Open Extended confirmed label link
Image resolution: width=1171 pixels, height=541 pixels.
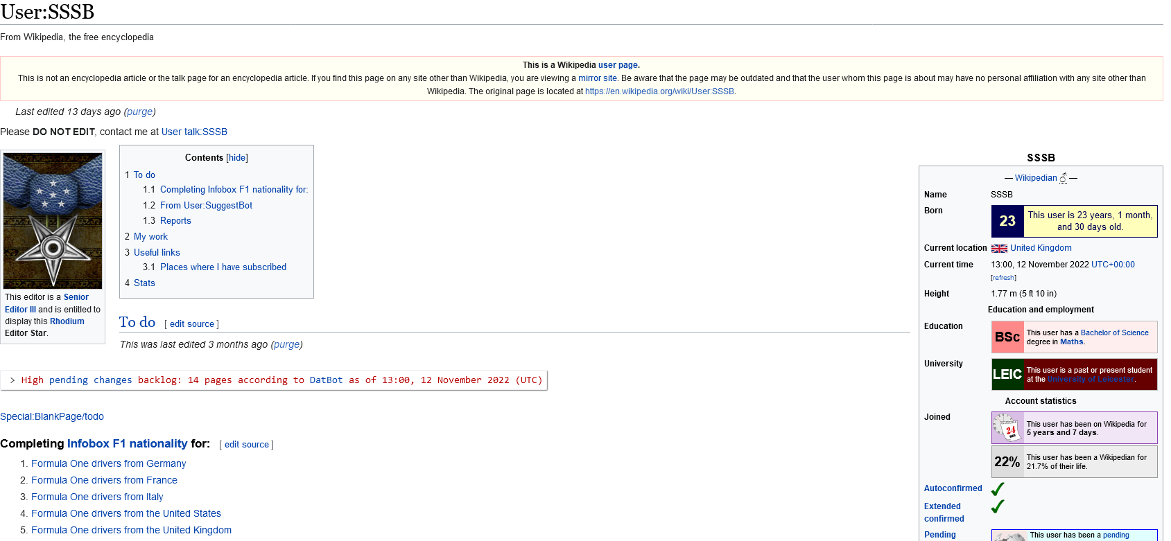coord(944,513)
